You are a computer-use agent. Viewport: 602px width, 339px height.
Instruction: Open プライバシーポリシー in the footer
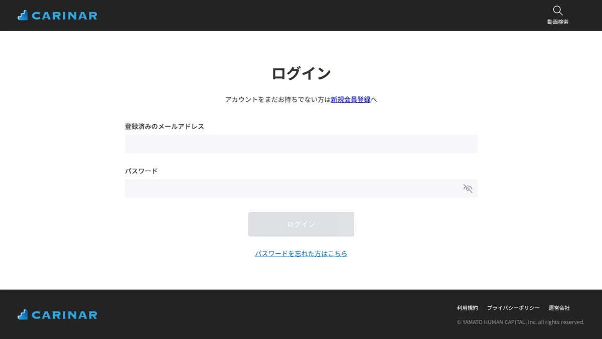[x=513, y=308]
